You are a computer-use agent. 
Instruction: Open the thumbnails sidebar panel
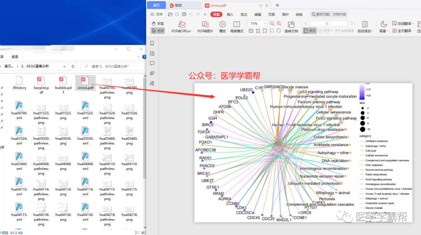point(152,53)
